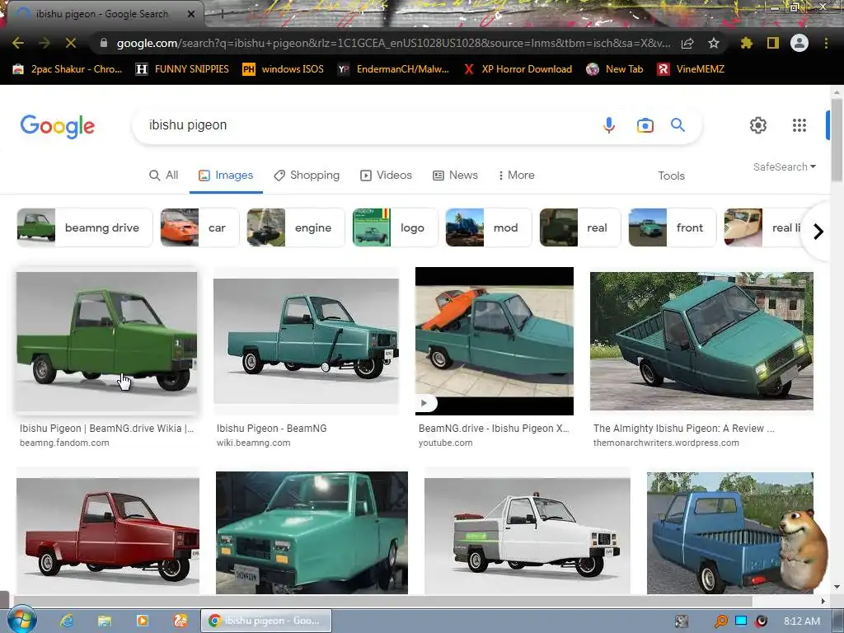Filter by the 'mod' chip
Viewport: 844px width, 633px height.
tap(489, 227)
